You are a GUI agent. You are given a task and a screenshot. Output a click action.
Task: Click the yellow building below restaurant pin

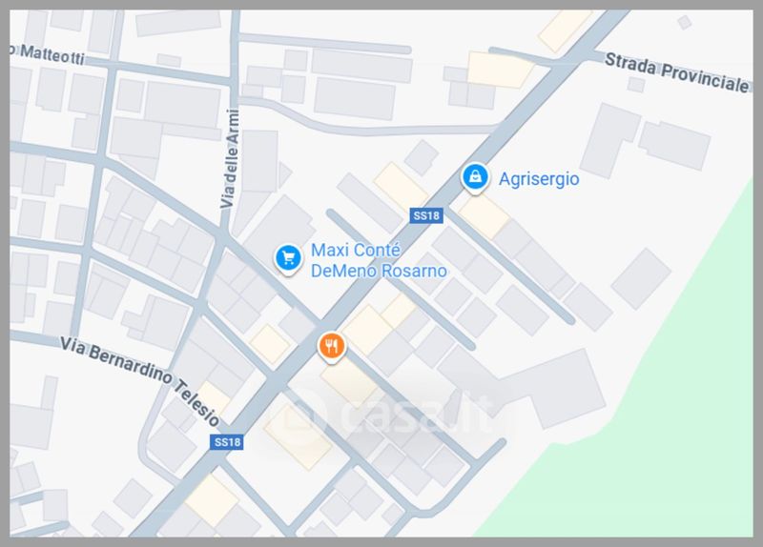point(349,384)
